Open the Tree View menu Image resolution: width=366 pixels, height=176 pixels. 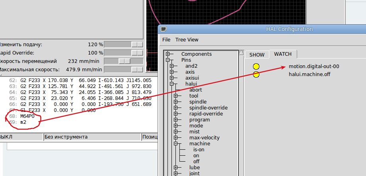pos(187,40)
